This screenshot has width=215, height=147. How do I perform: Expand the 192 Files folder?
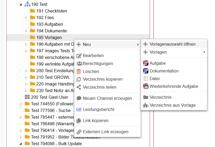[26, 18]
